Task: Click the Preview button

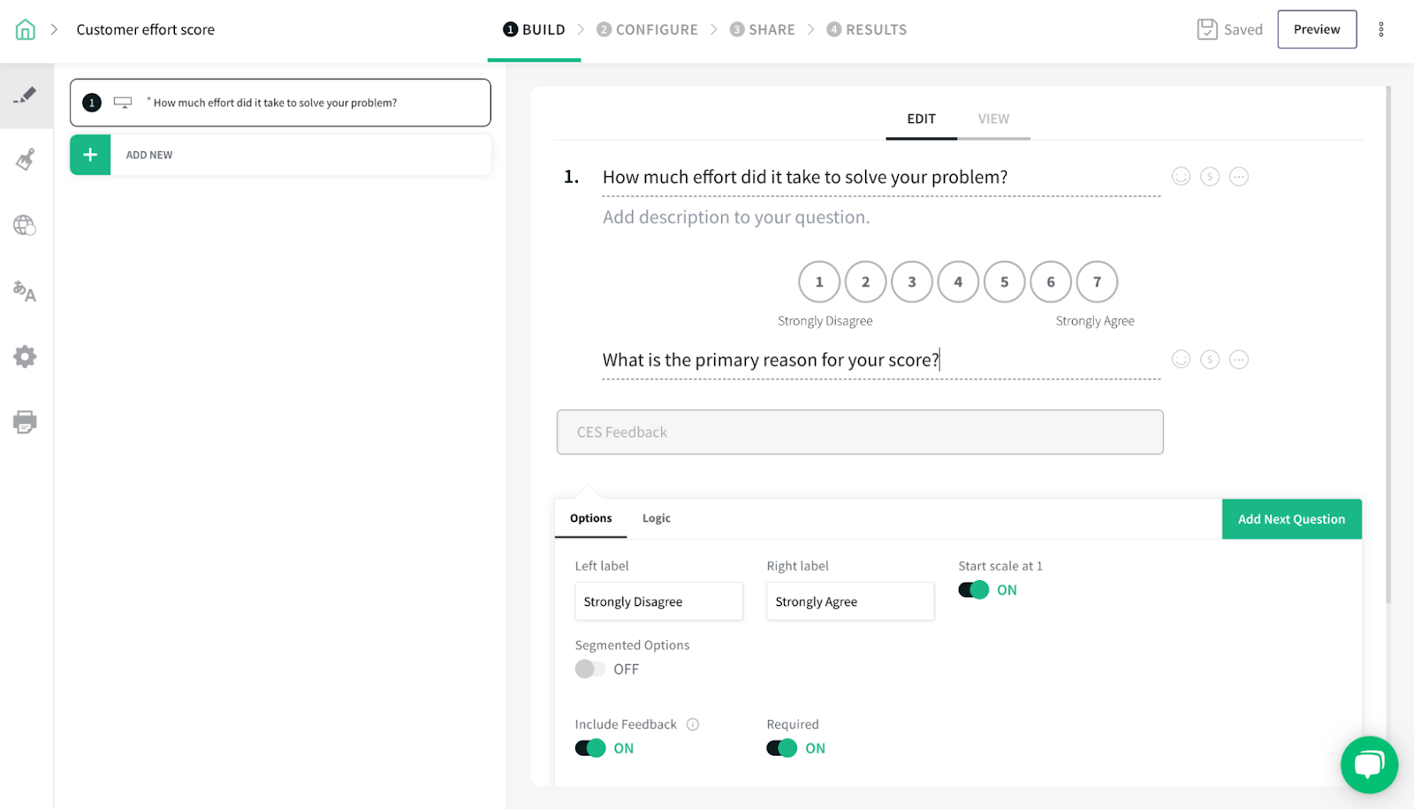Action: click(x=1316, y=29)
